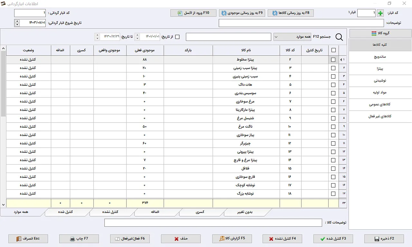Click the magnifier search icon
This screenshot has height=247, width=412.
pyautogui.click(x=339, y=37)
